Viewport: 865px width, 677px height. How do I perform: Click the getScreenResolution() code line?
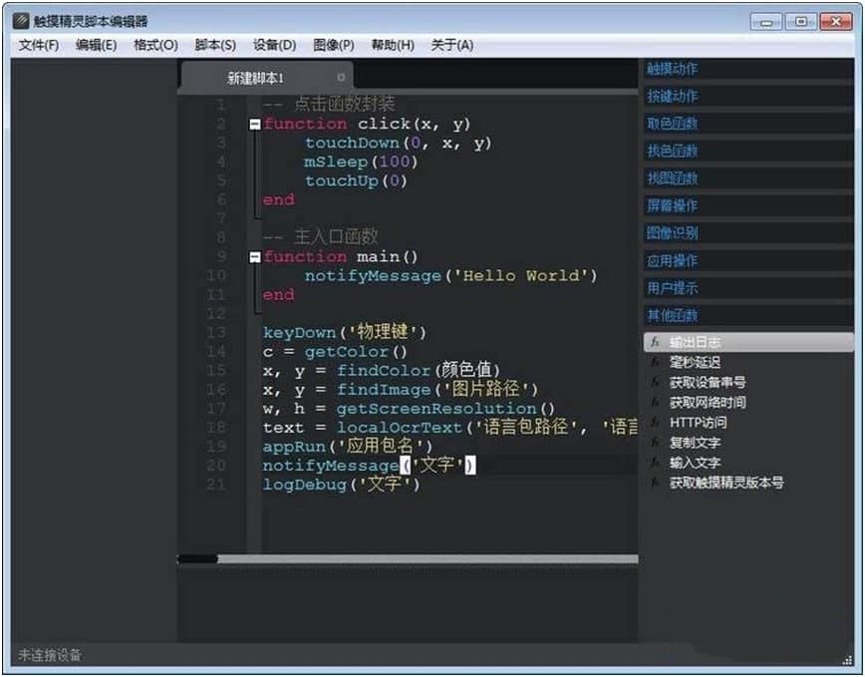coord(409,409)
